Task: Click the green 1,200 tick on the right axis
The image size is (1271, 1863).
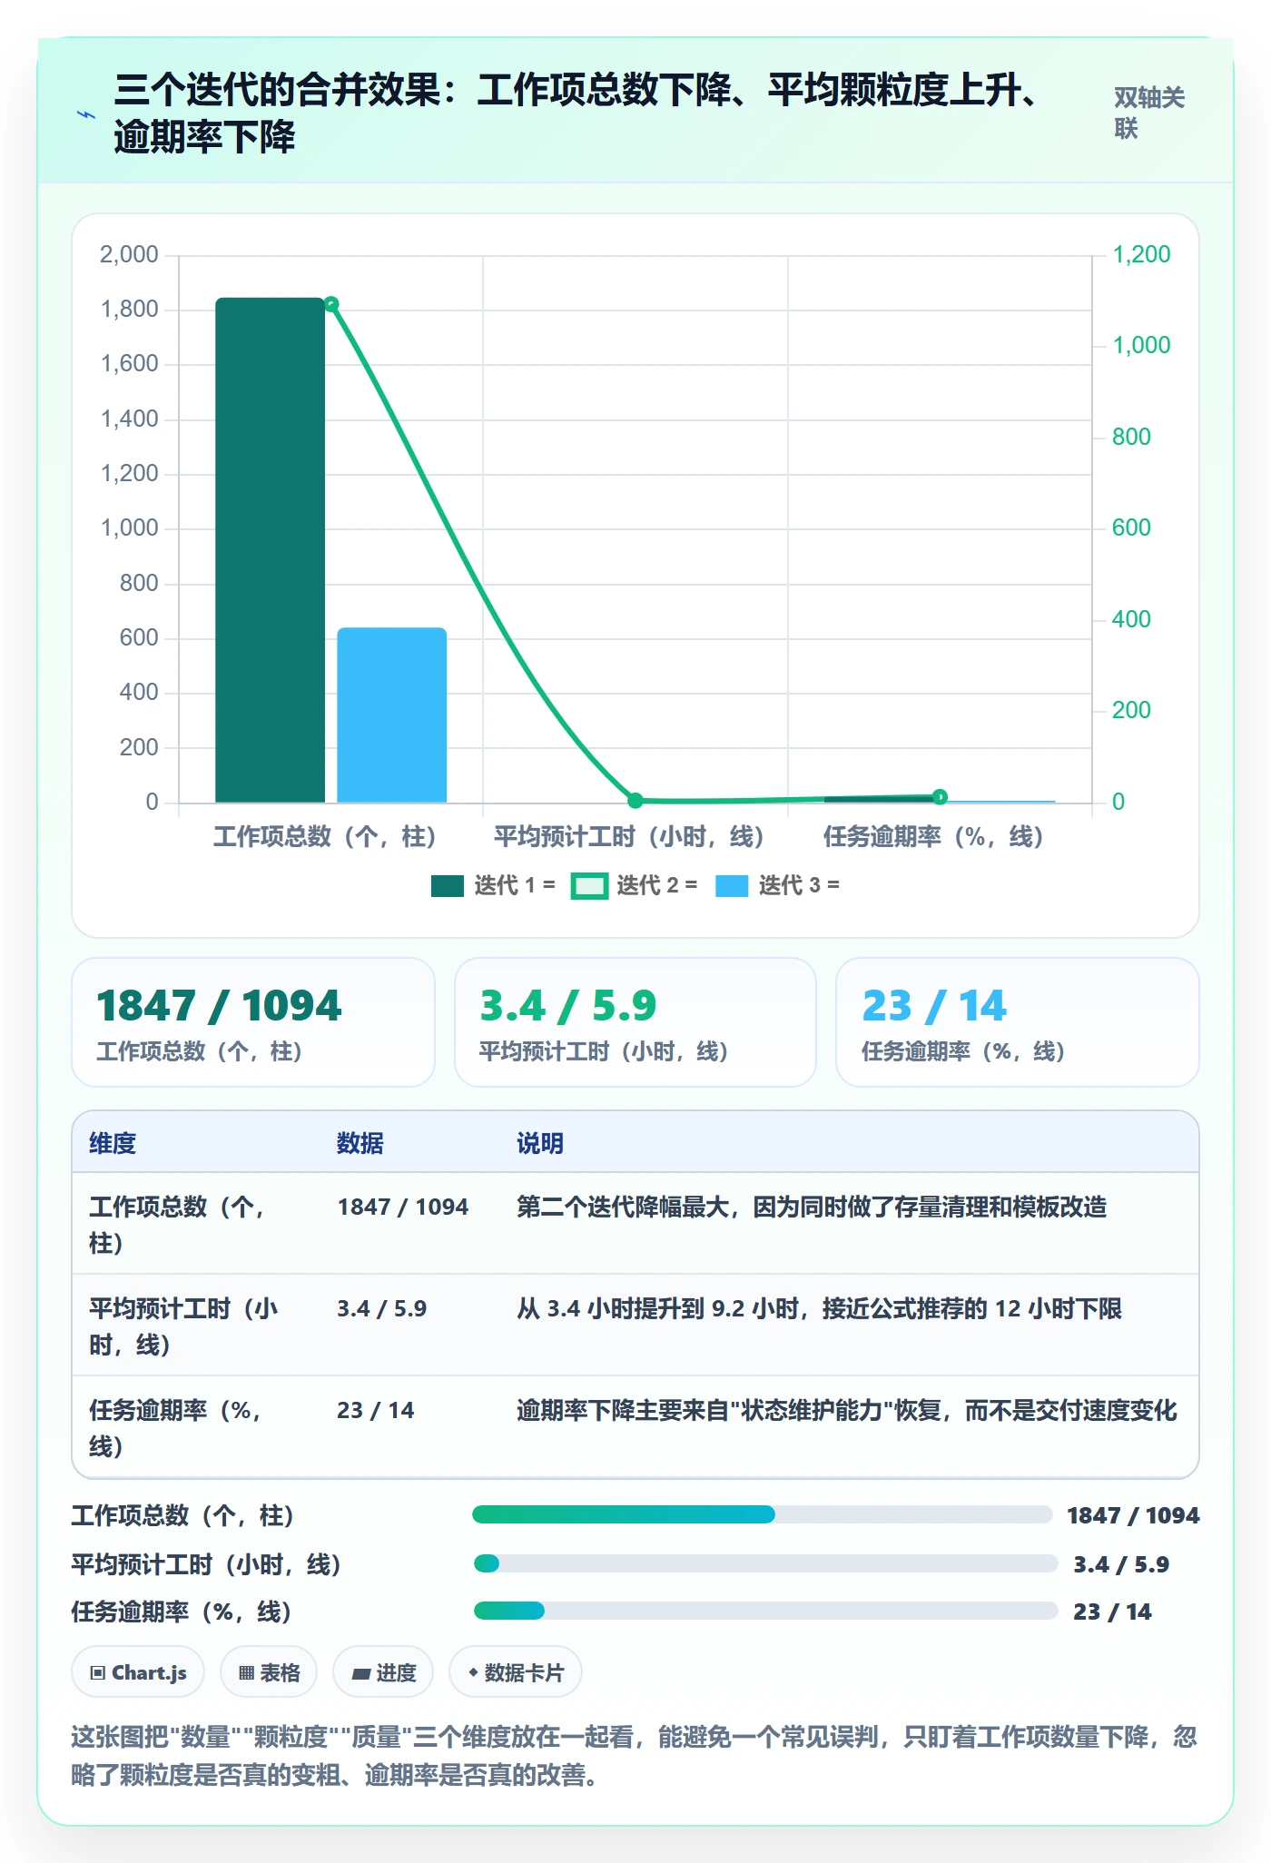Action: pos(1142,254)
